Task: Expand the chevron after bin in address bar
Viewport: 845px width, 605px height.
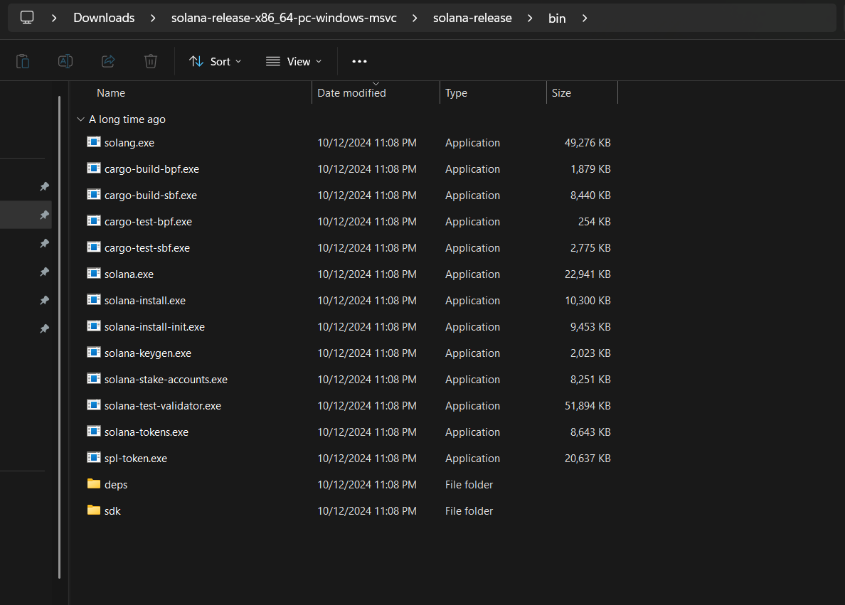Action: tap(585, 18)
